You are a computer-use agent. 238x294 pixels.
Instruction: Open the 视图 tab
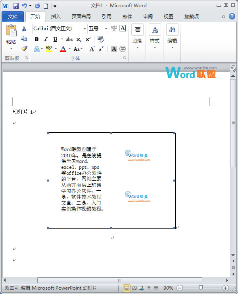(168, 17)
